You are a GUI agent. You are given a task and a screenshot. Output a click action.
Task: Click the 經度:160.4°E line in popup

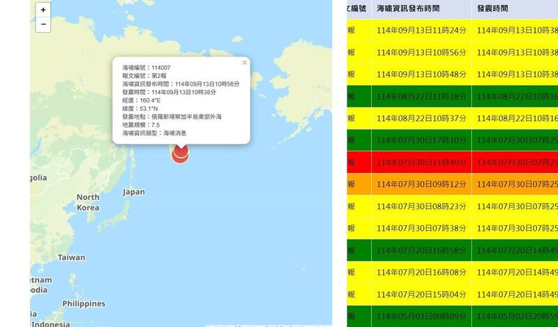[142, 100]
